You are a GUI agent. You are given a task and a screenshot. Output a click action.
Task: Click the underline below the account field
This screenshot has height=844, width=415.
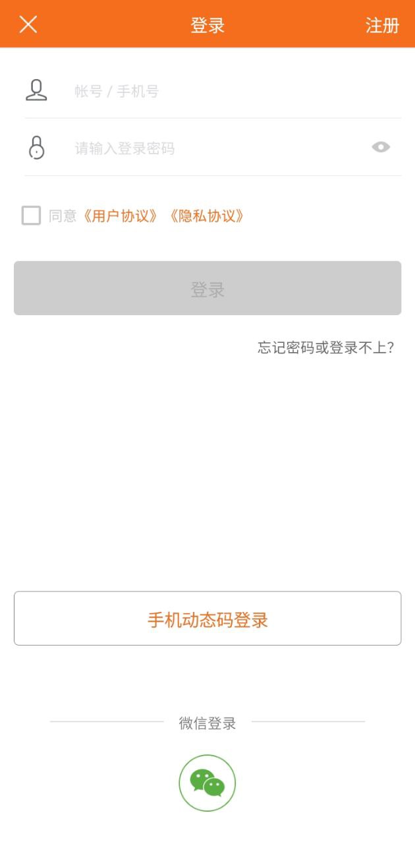[x=212, y=119]
